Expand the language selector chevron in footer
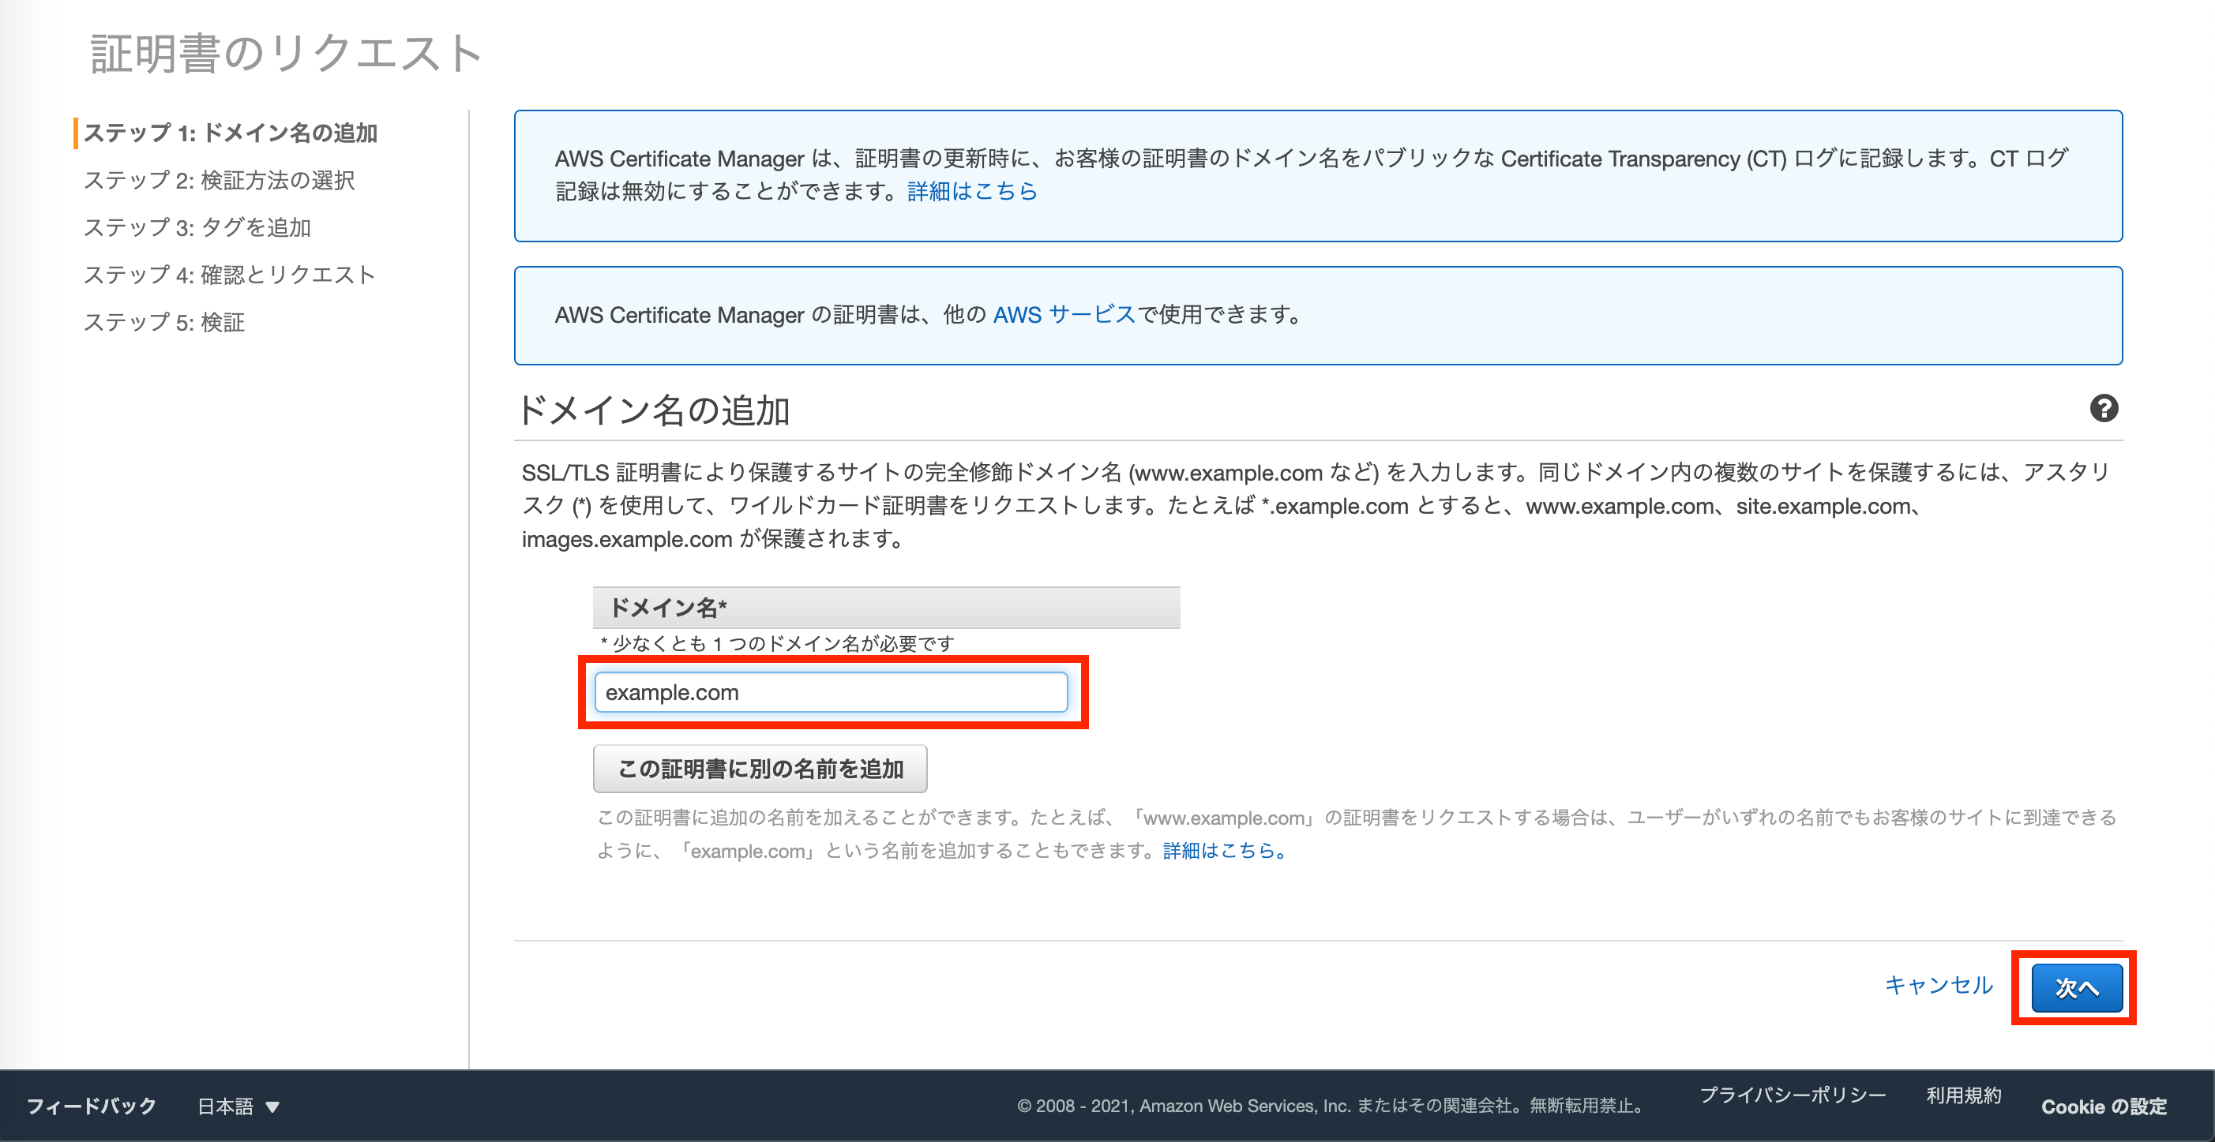The height and width of the screenshot is (1142, 2215). [273, 1107]
